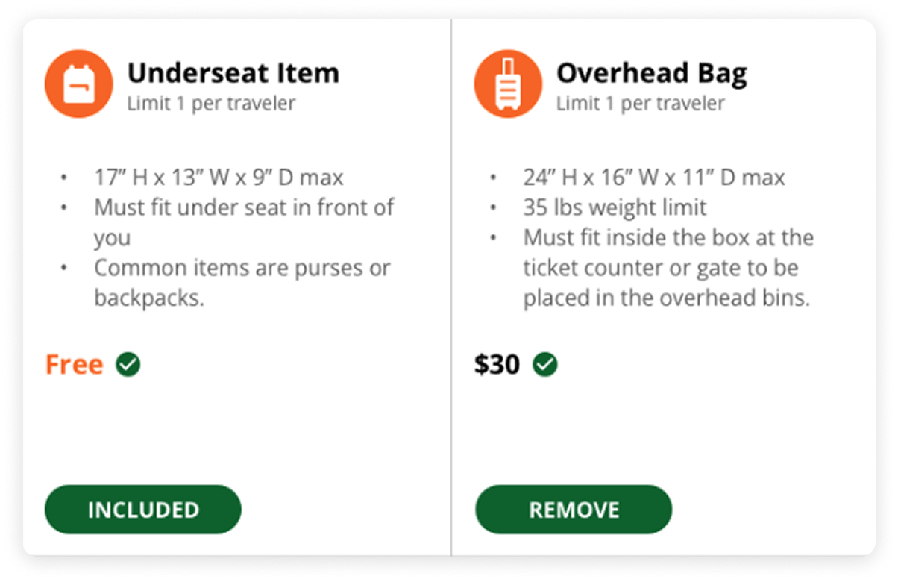Click "Common items are purses or backpacks" text
898x582 pixels.
click(242, 268)
